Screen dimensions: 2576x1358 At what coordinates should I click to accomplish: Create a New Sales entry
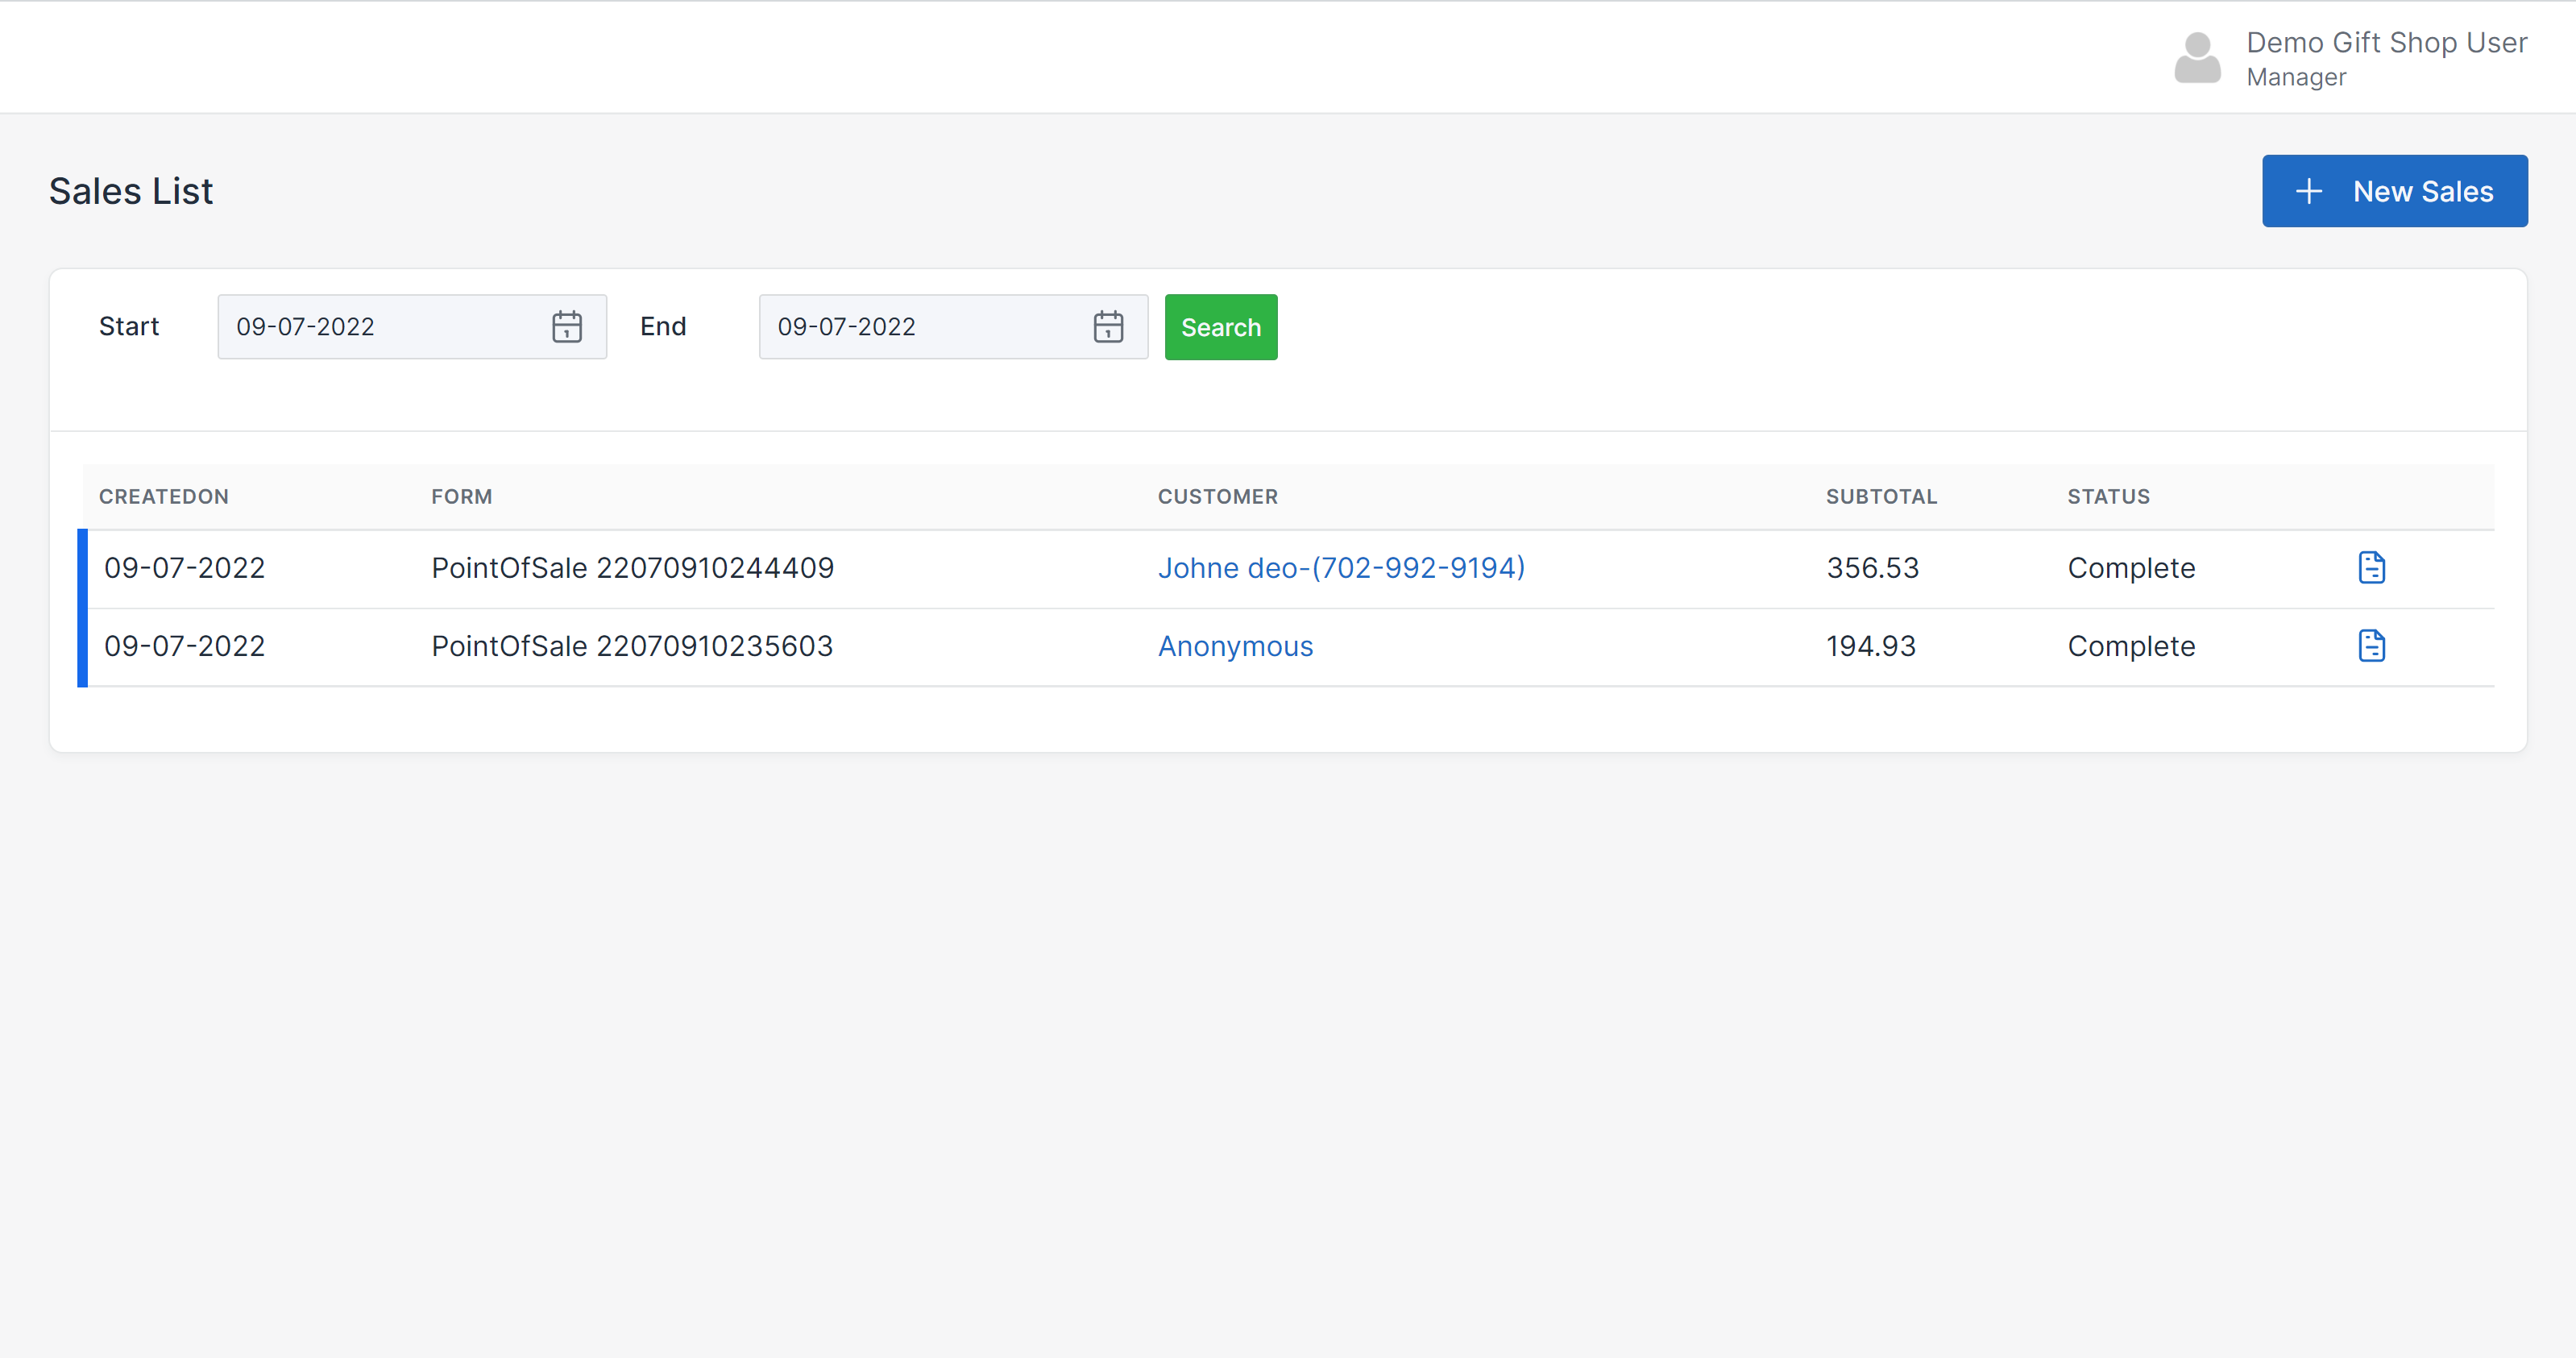[2394, 191]
